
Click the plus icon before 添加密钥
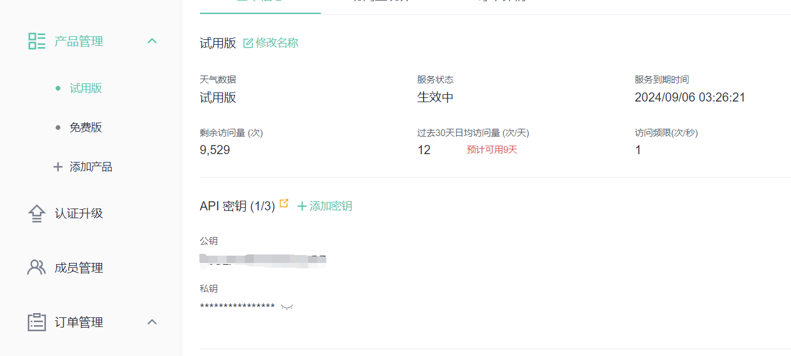click(x=302, y=207)
